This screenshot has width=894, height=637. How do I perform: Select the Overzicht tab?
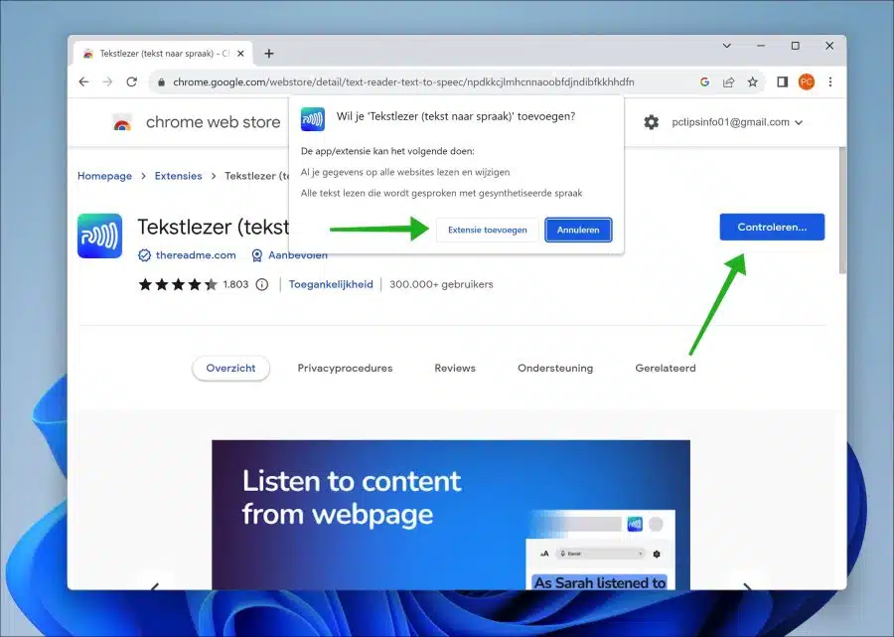click(230, 369)
